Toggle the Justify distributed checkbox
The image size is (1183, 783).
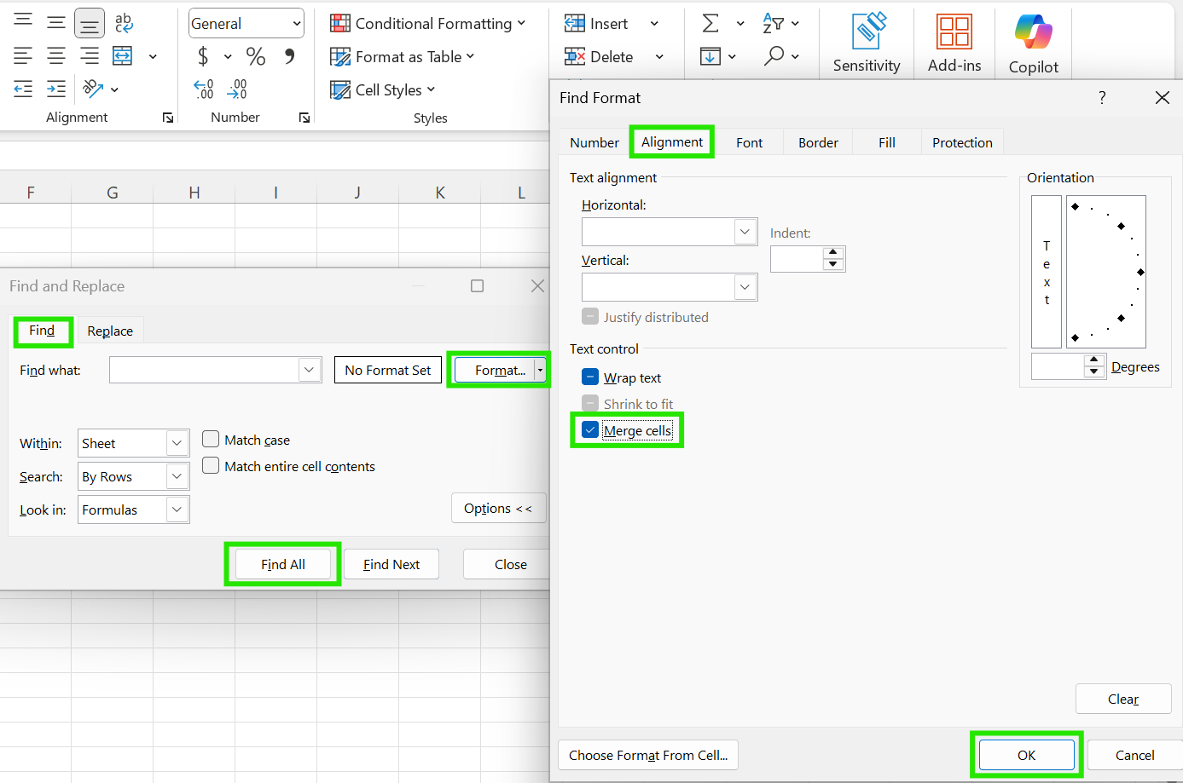tap(590, 317)
